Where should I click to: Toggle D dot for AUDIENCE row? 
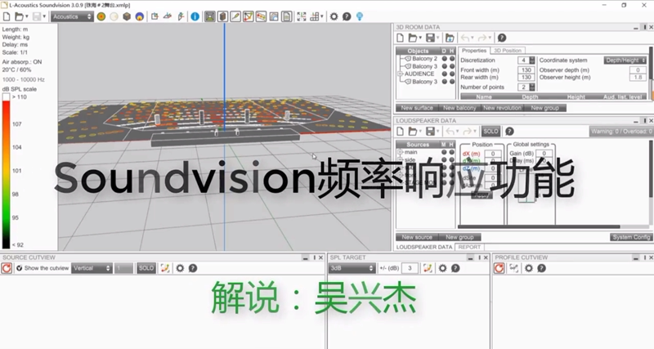445,74
